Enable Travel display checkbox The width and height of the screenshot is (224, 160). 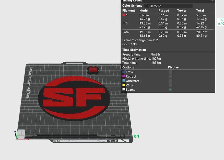point(170,72)
